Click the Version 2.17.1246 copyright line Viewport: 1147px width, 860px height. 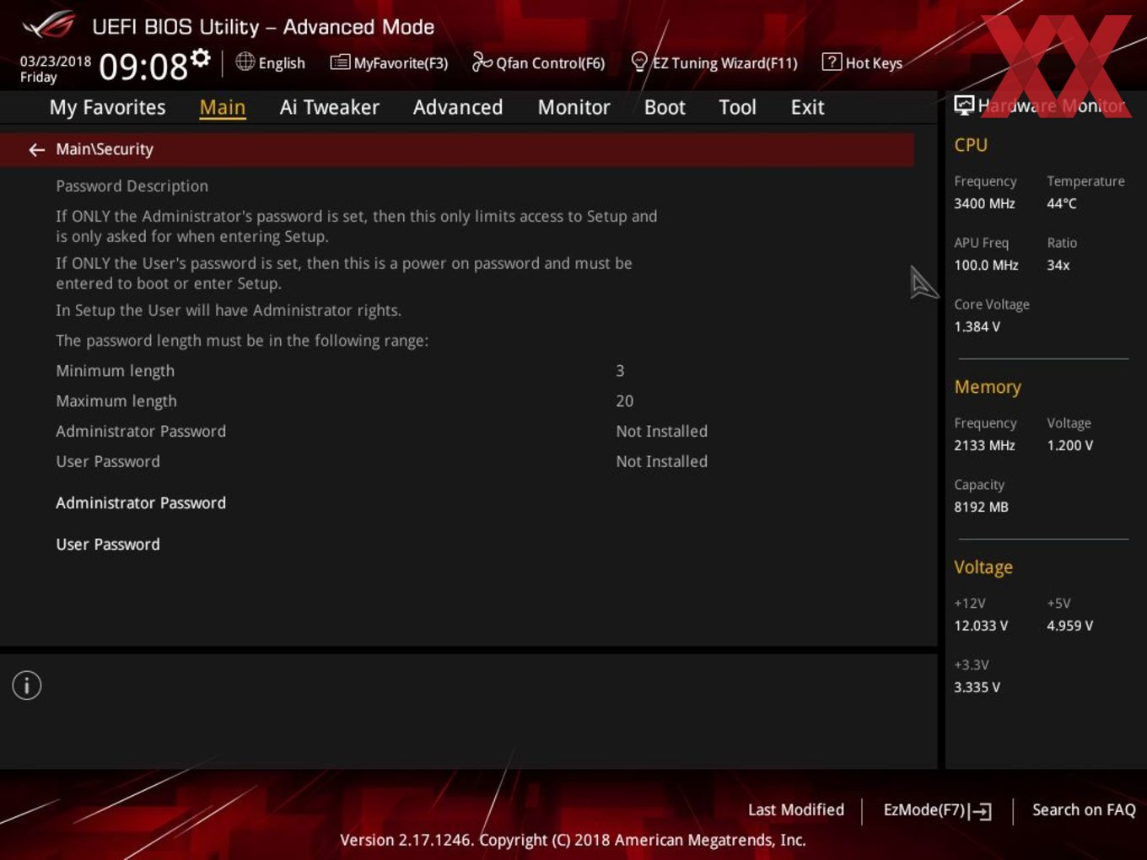[573, 840]
